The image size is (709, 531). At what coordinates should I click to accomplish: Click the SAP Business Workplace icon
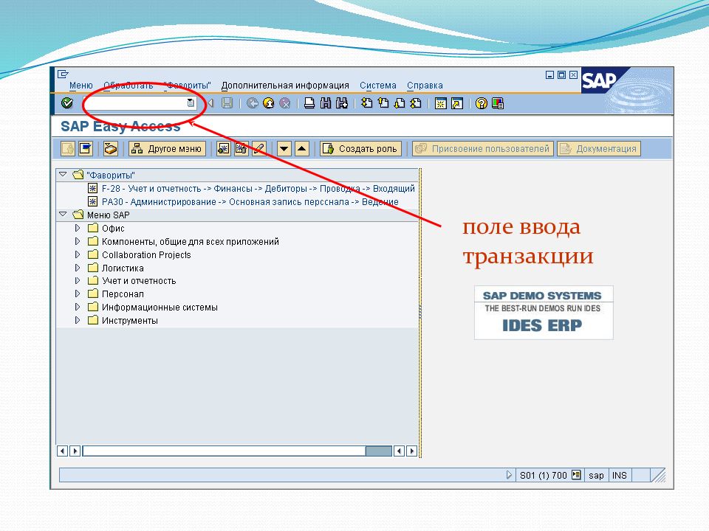(x=110, y=148)
